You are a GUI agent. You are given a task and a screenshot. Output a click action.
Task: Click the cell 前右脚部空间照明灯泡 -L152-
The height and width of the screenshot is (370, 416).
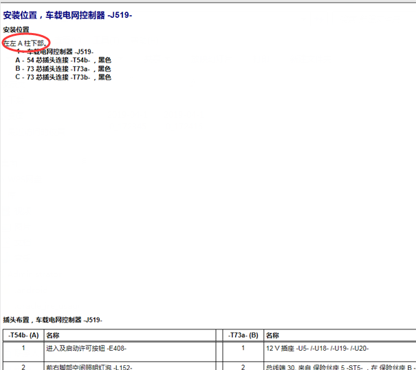coord(130,366)
